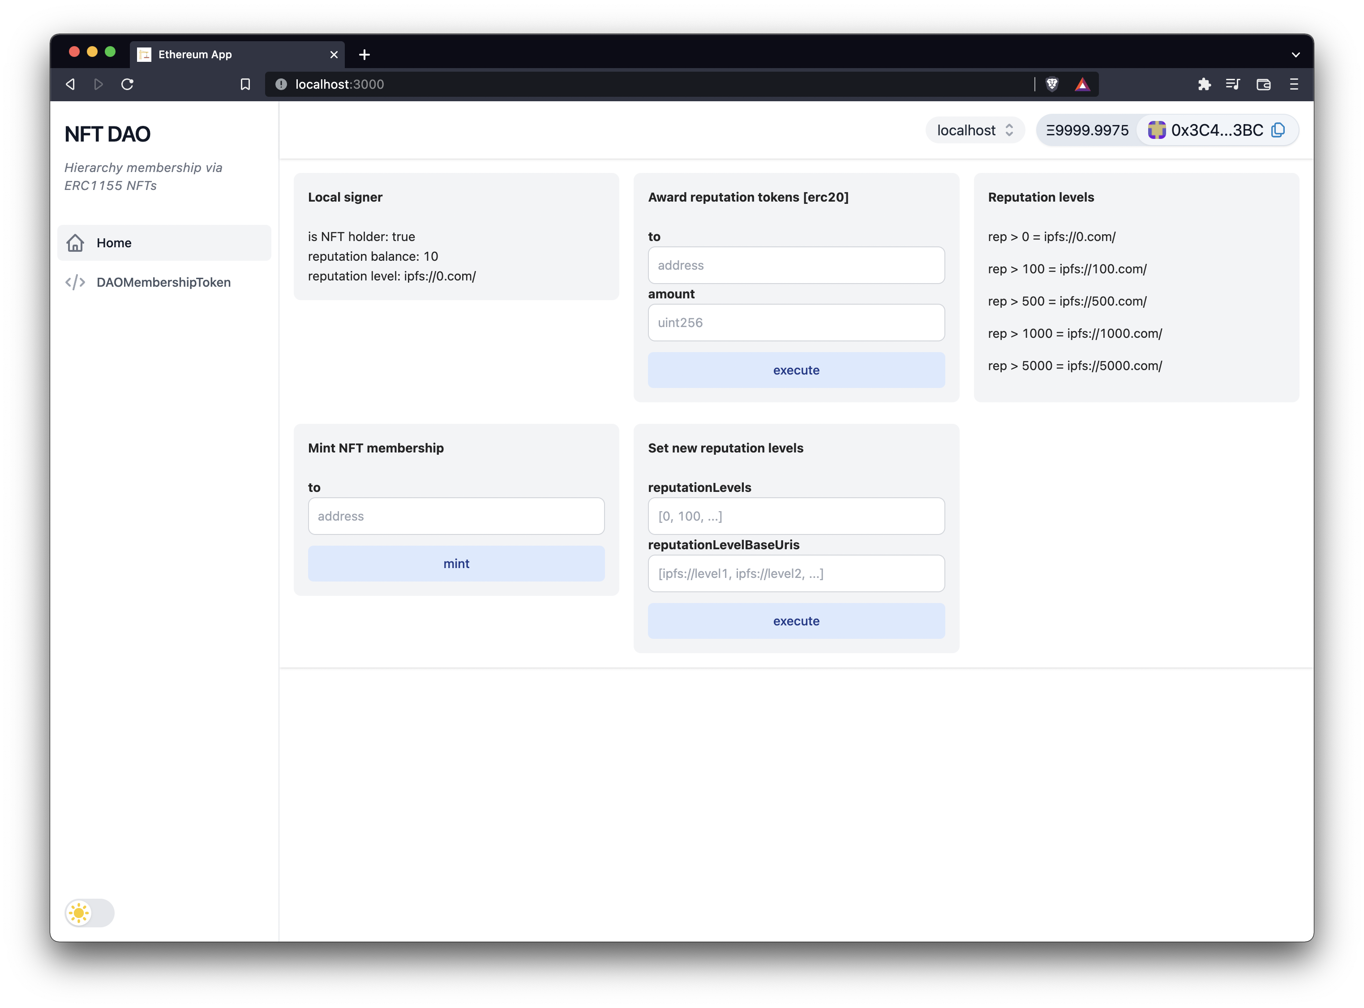Click the mint button
The image size is (1364, 1008).
click(x=456, y=564)
